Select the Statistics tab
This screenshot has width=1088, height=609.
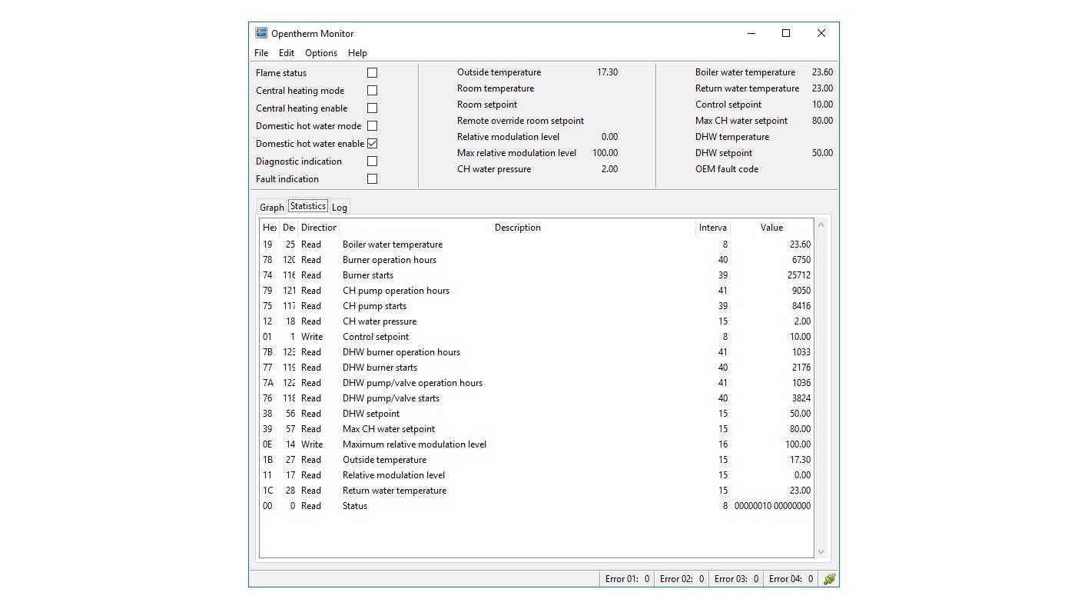pos(308,206)
